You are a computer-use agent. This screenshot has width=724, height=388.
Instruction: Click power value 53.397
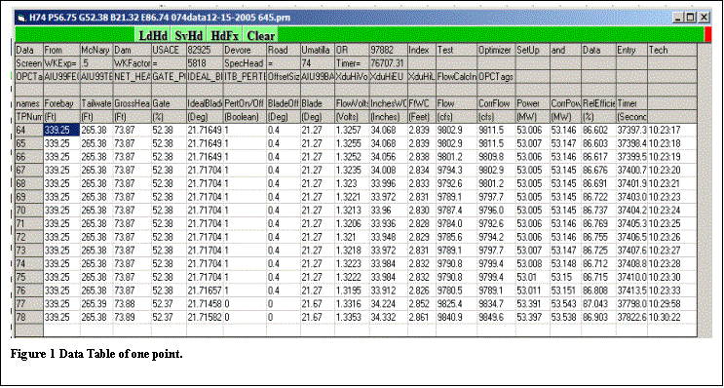[x=532, y=317]
